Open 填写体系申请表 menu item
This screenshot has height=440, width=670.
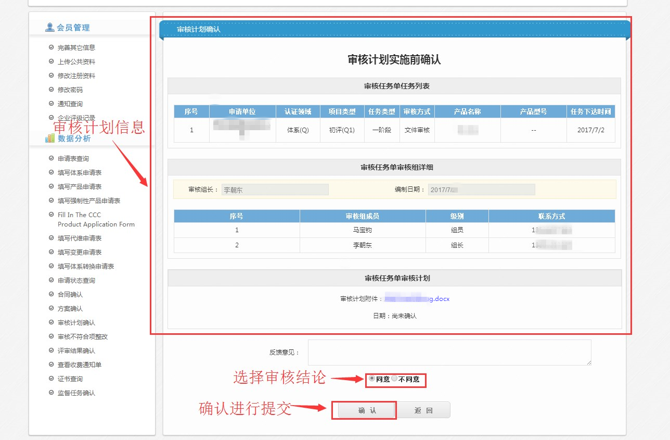79,172
